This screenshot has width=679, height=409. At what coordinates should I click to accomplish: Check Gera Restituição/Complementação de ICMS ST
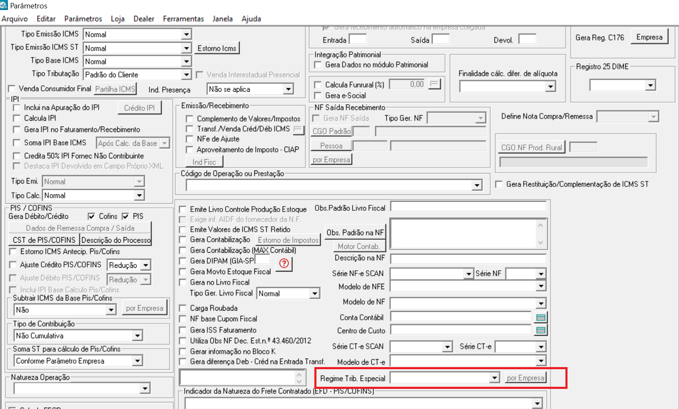499,184
